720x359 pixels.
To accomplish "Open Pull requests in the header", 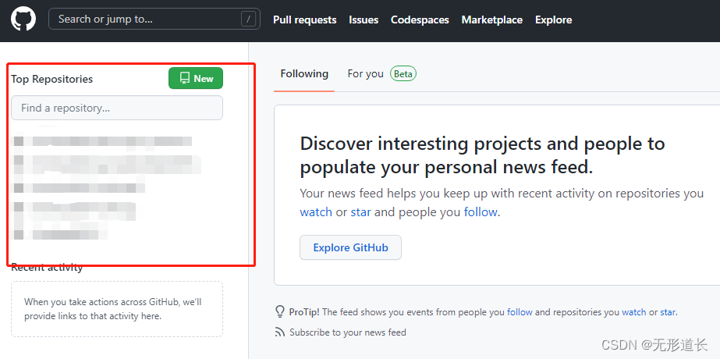I will click(x=305, y=20).
